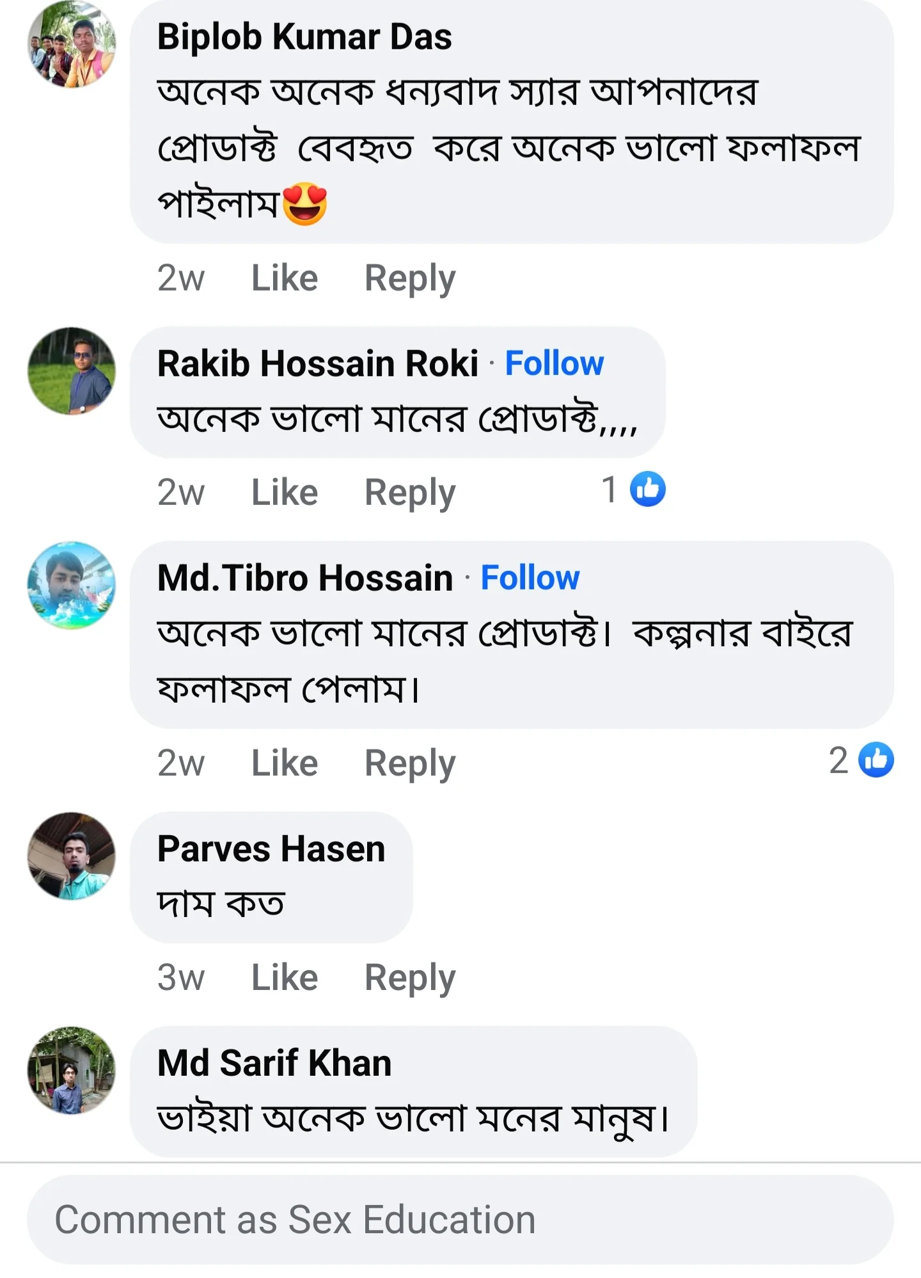Screen dimensions: 921x1278
Task: Like Biplob Kumar Das's comment
Action: click(x=284, y=276)
